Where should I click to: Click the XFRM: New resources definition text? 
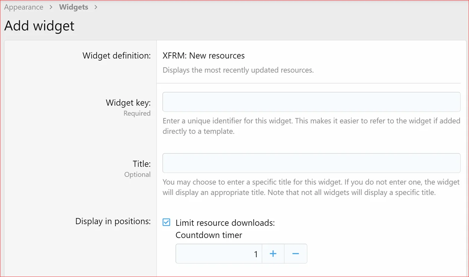[204, 55]
